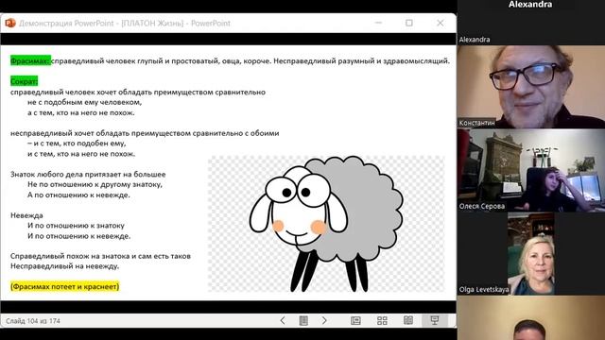Go to previous slide arrow
The width and height of the screenshot is (605, 340).
[x=283, y=320]
